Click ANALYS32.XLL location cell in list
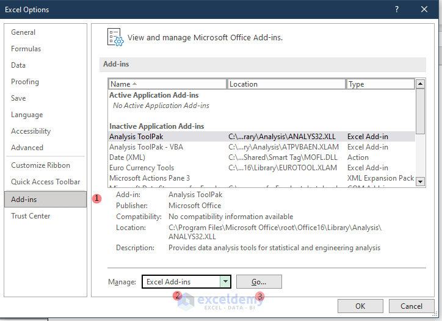 pos(282,137)
